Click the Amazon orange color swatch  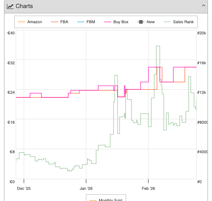tap(21, 22)
